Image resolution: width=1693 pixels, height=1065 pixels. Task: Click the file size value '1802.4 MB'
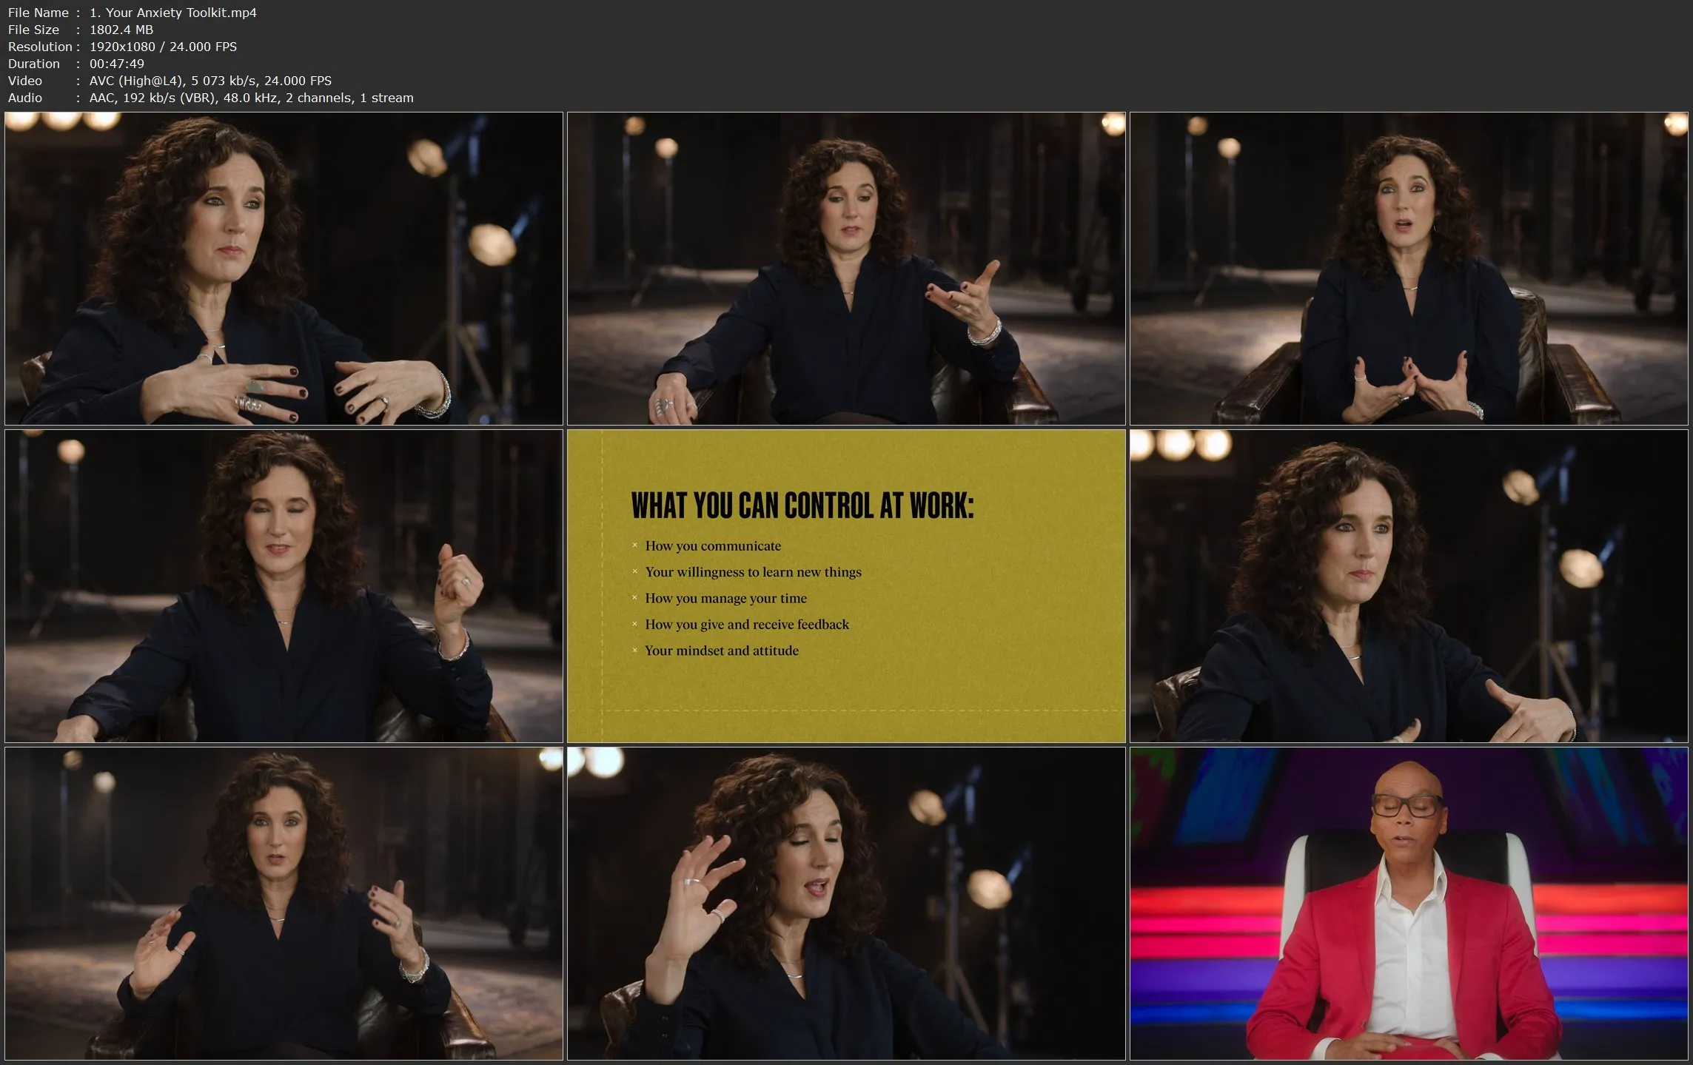tap(121, 30)
